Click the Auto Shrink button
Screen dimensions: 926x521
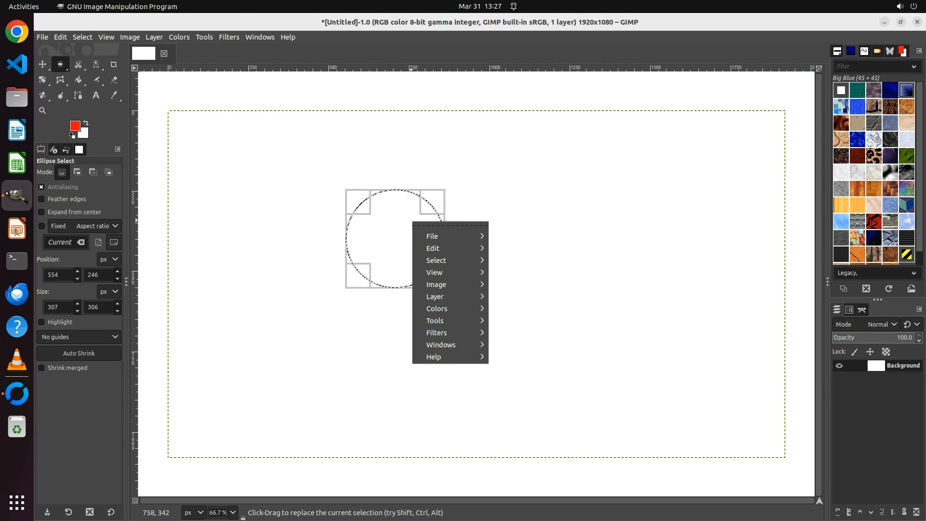(79, 354)
